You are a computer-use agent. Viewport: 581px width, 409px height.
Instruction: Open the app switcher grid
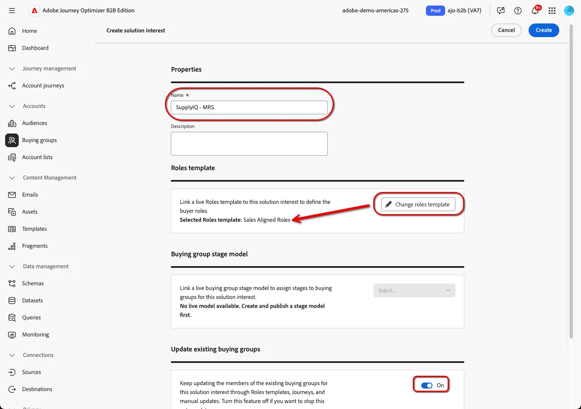(x=552, y=11)
